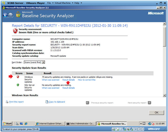Click Copy to clipboard link
Screen dimensions: 168x132
point(57,102)
